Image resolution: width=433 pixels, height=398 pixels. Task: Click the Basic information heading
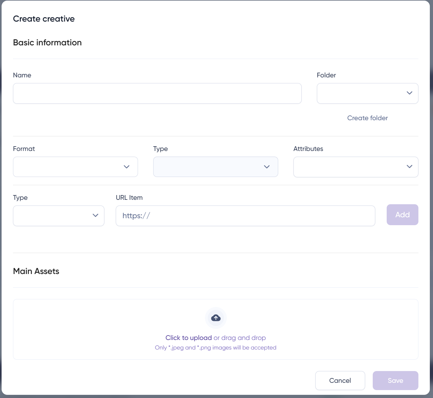click(x=47, y=42)
